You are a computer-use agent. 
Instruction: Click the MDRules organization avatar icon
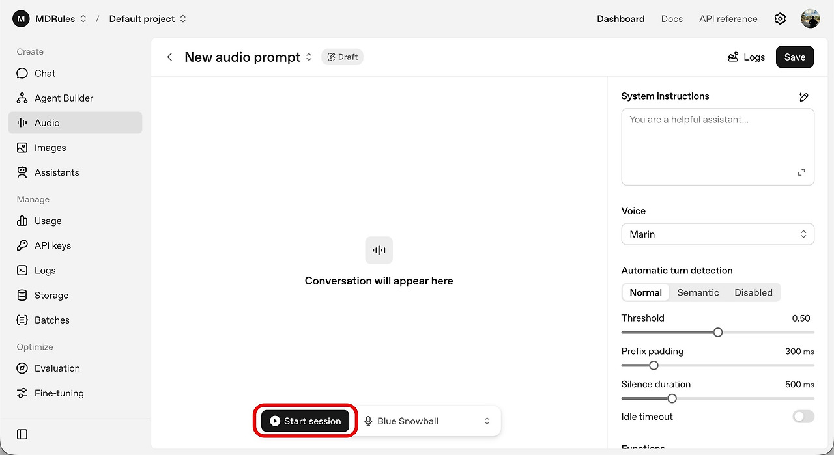point(21,19)
